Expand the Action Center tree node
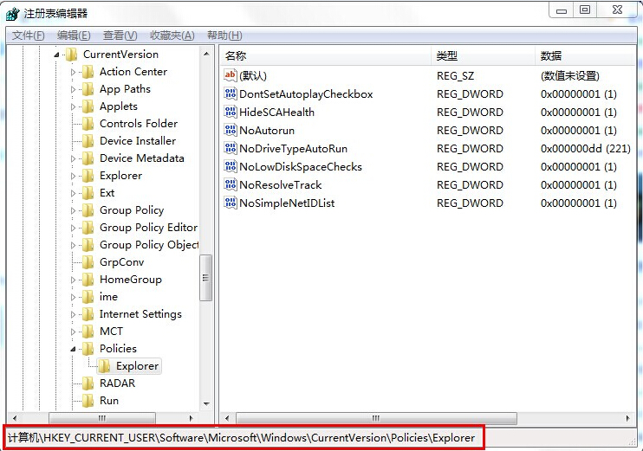The image size is (643, 451). 74,72
